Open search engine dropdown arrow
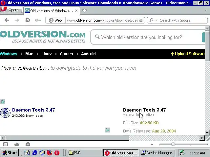 (157, 20)
